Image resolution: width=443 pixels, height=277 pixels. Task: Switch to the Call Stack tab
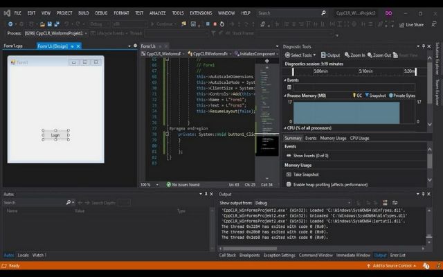pyautogui.click(x=228, y=256)
